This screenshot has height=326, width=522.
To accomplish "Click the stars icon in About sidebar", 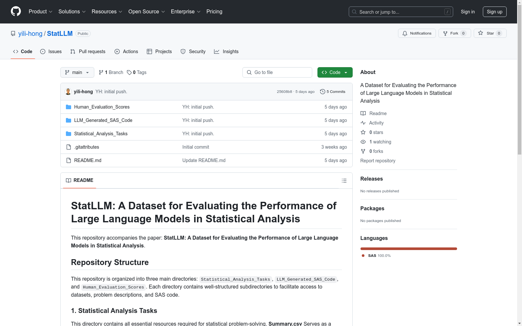I will [x=363, y=132].
